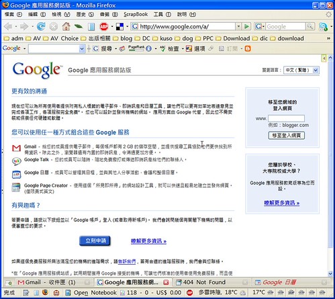Click the Google Calendar icon in services list
This screenshot has width=335, height=299.
(16, 175)
